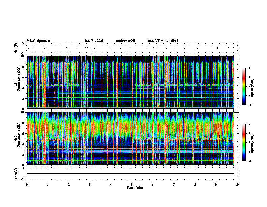Screen dimensions: 267x207
Task: Click the time axis tick label "2"
Action: [x=69, y=185]
